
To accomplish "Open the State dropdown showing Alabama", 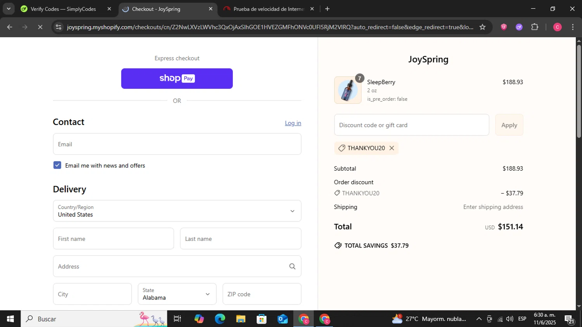I will [x=177, y=294].
